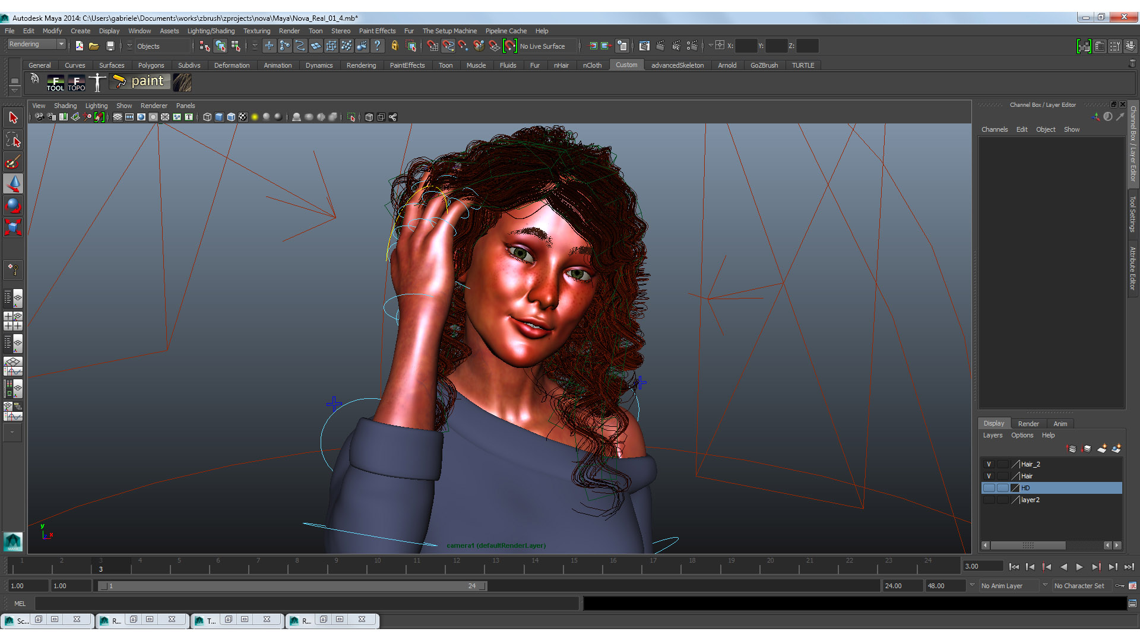Click the layer list horizontal scrollbar
The width and height of the screenshot is (1140, 641).
1028,545
